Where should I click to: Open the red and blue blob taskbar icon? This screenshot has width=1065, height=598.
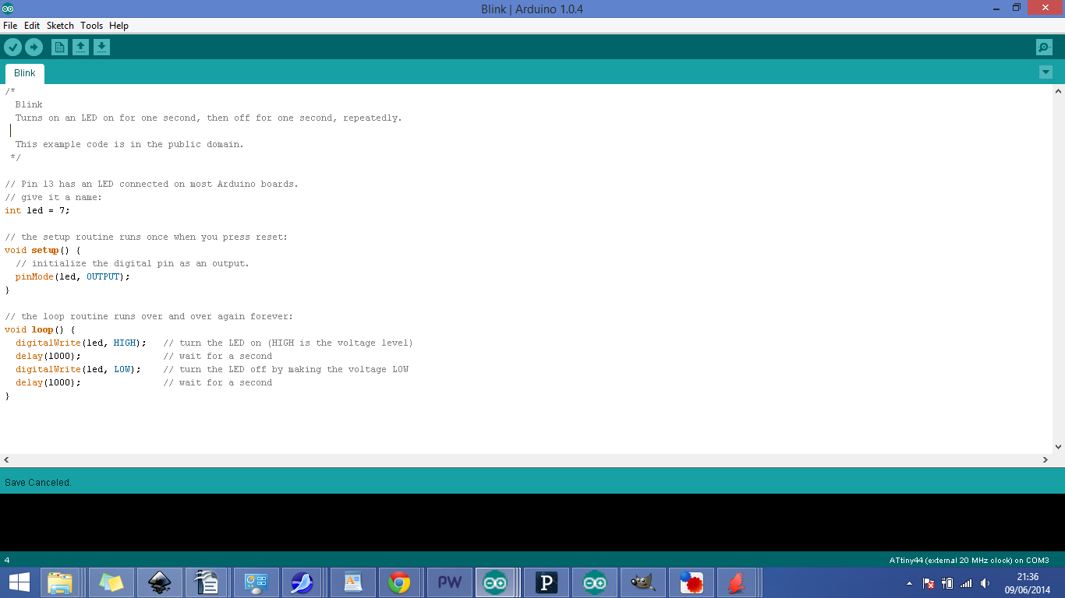pyautogui.click(x=692, y=582)
